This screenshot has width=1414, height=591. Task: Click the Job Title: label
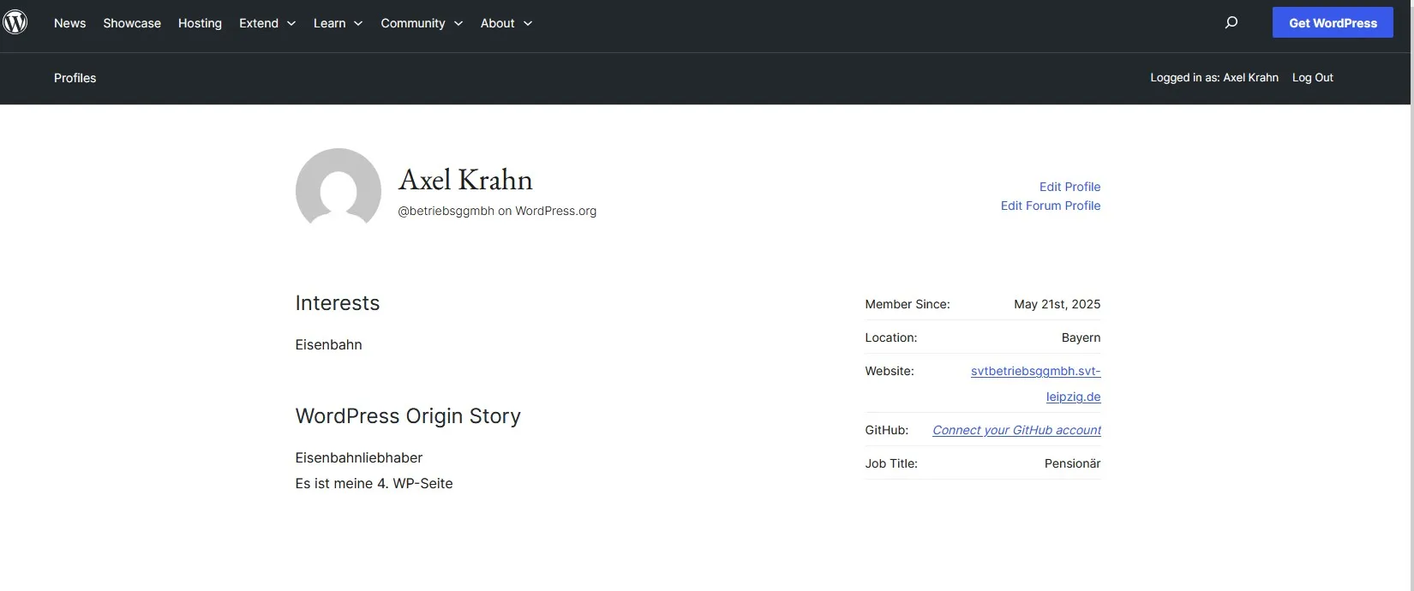tap(891, 463)
